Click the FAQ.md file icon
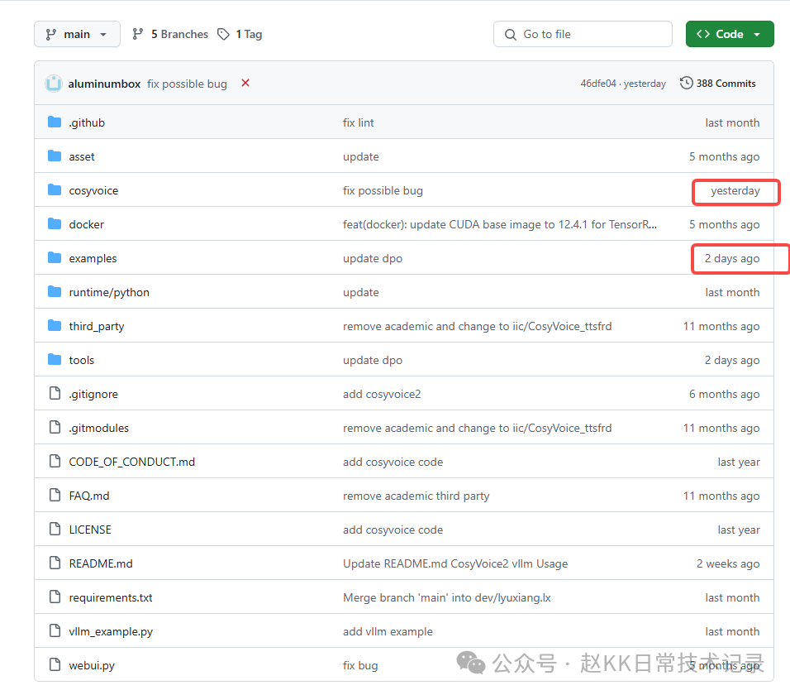 click(55, 495)
